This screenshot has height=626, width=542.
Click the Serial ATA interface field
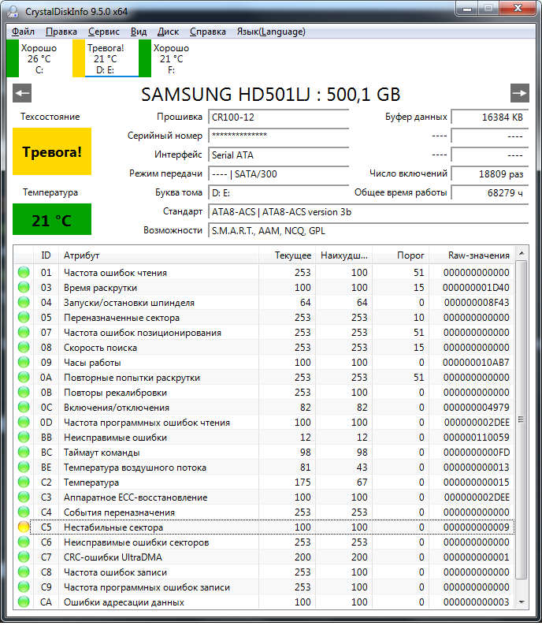[278, 155]
